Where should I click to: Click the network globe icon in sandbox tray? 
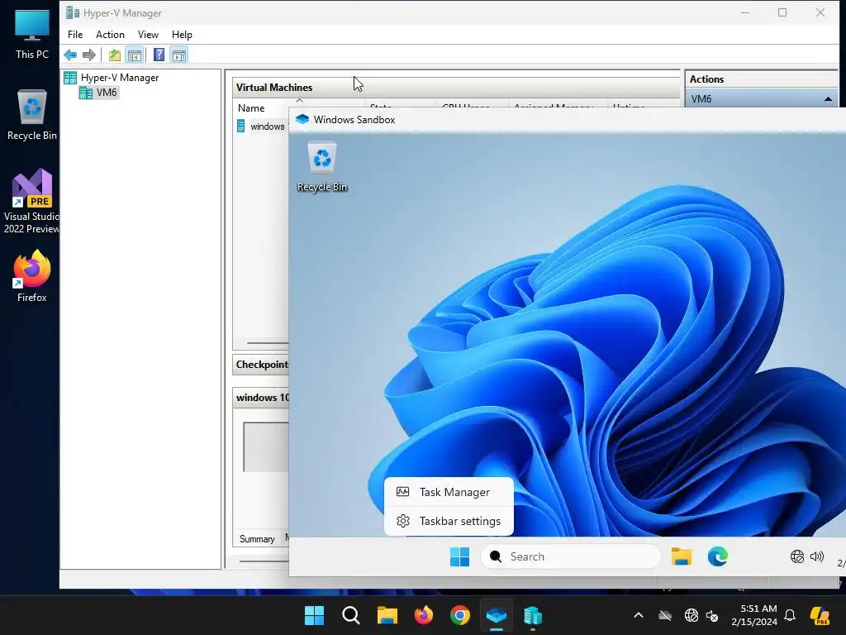coord(797,556)
